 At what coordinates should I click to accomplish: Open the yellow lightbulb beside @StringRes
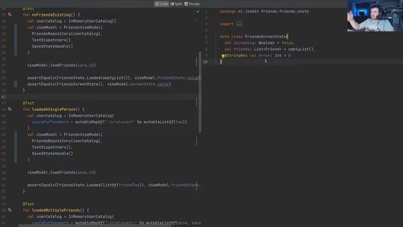click(223, 55)
